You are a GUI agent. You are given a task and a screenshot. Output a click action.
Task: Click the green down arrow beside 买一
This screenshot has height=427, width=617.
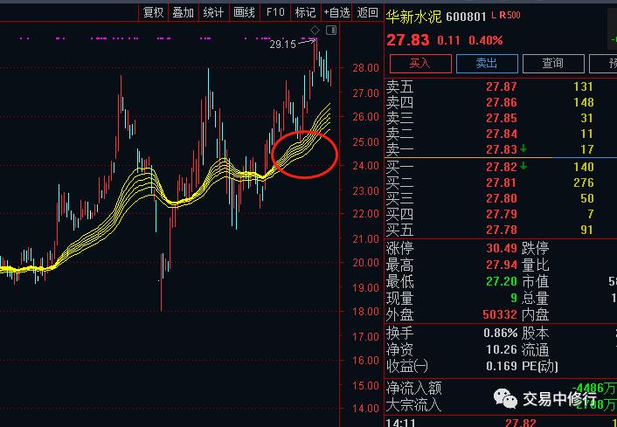point(523,166)
